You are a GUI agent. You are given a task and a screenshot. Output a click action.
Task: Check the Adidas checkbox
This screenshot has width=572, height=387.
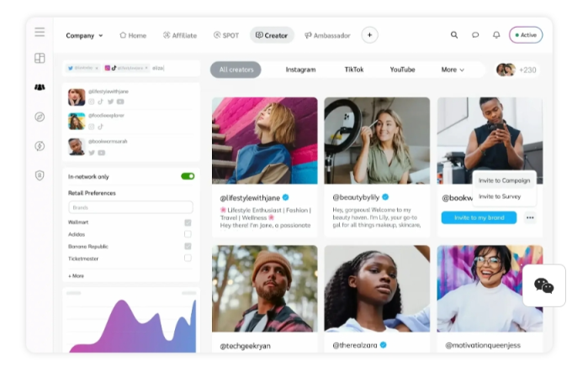pyautogui.click(x=188, y=234)
